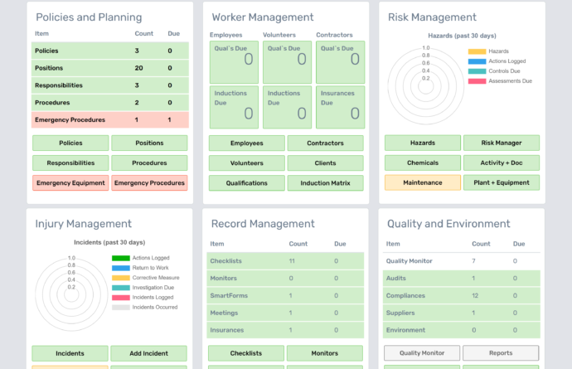
Task: Toggle the Controls Due legend entry
Action: [x=477, y=71]
